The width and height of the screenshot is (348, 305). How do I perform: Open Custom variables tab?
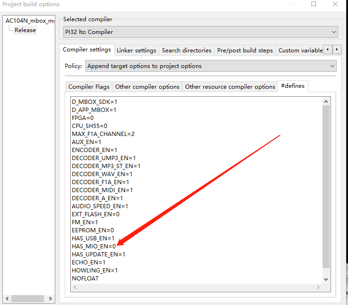[x=300, y=51]
